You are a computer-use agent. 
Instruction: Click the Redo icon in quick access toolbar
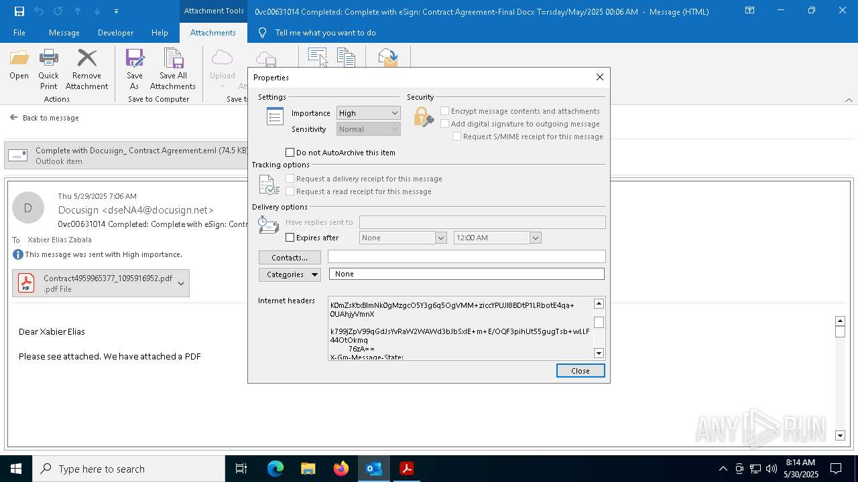58,11
